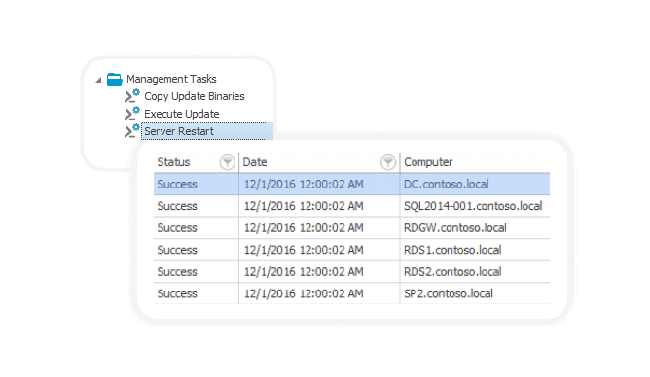This screenshot has width=650, height=377.
Task: Click the date cell in DC.contoso.local row
Action: point(319,185)
